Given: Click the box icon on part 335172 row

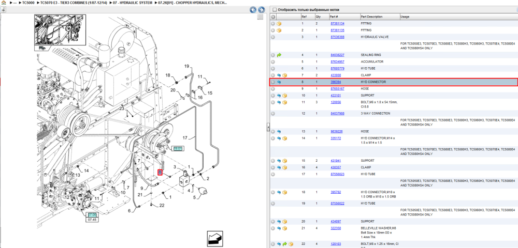Looking at the screenshot, I should tap(284, 138).
